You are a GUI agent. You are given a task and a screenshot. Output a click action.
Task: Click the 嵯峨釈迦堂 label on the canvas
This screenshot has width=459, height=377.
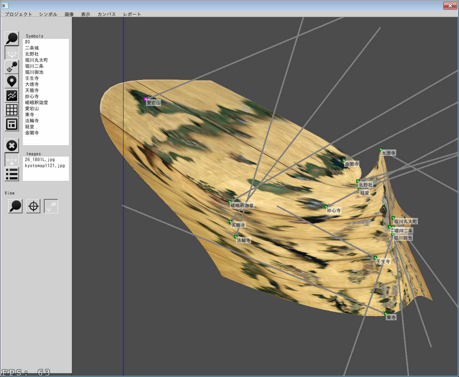click(242, 206)
